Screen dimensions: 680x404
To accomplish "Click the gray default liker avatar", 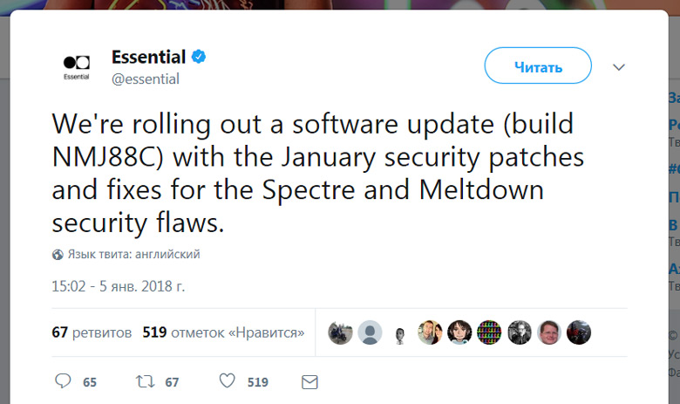I will point(370,332).
